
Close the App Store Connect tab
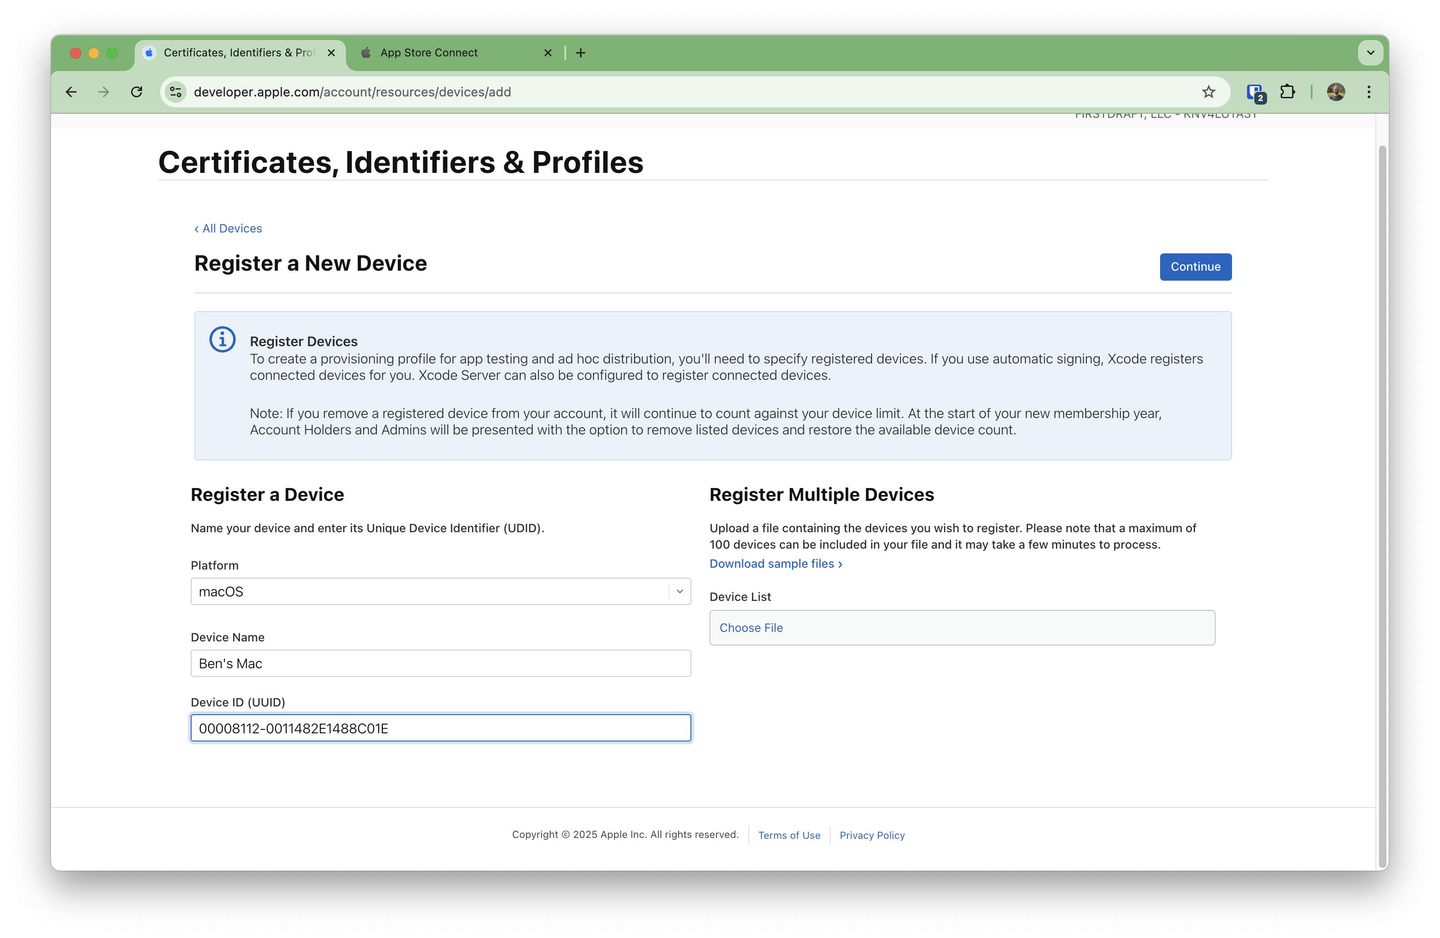coord(548,53)
